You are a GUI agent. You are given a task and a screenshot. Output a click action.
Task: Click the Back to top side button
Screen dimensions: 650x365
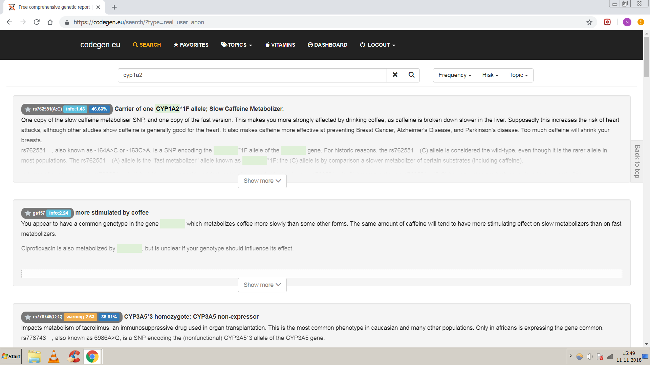(x=637, y=162)
